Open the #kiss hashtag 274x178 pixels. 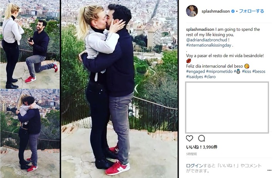point(246,71)
